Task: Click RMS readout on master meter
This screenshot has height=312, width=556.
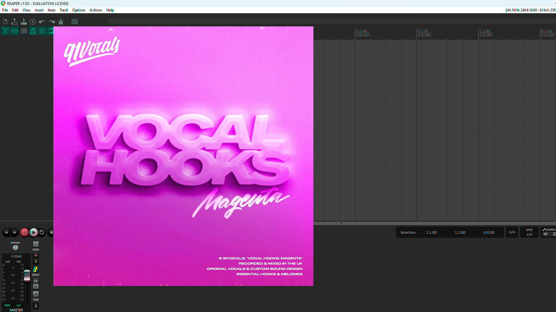Action: tap(7, 305)
